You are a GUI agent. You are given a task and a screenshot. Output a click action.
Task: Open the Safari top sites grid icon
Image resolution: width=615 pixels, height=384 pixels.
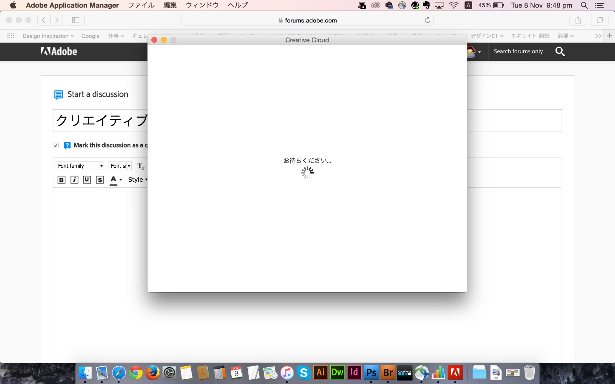tap(11, 36)
